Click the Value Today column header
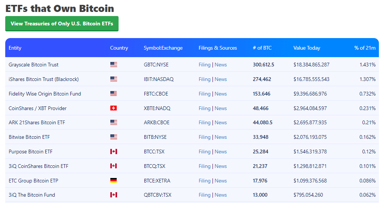 pos(307,48)
